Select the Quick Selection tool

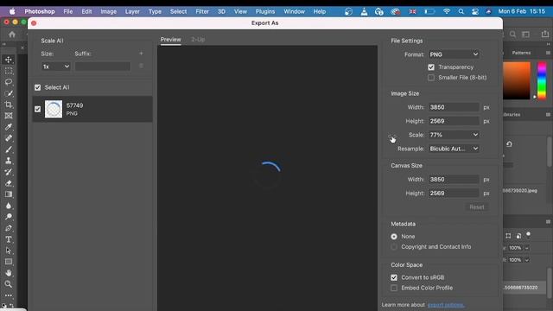tap(9, 93)
